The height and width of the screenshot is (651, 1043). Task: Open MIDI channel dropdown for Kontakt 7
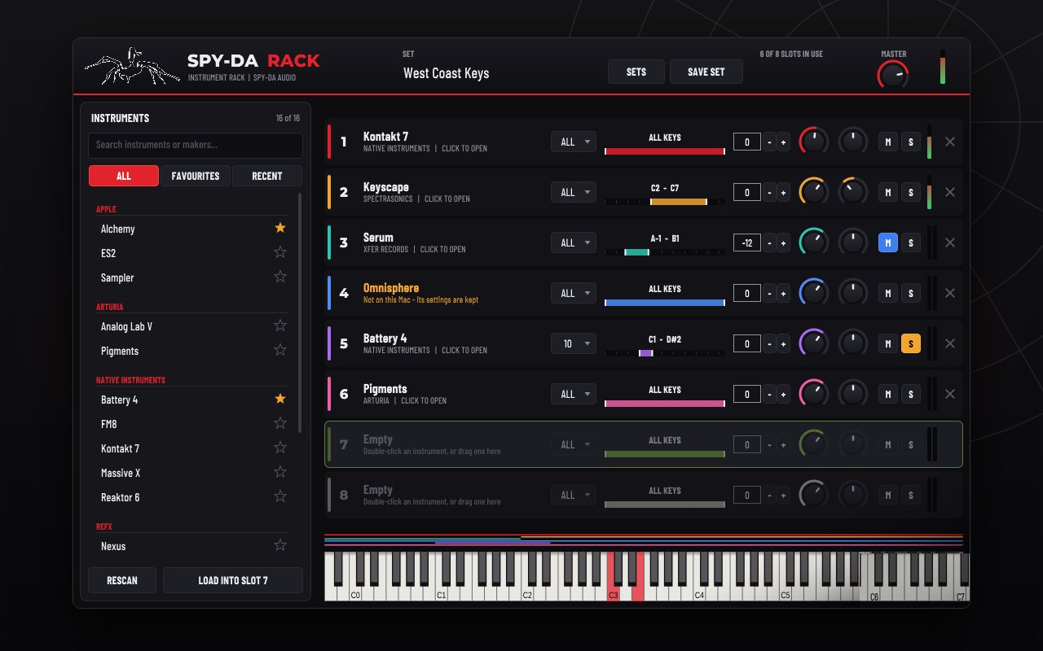pyautogui.click(x=574, y=142)
